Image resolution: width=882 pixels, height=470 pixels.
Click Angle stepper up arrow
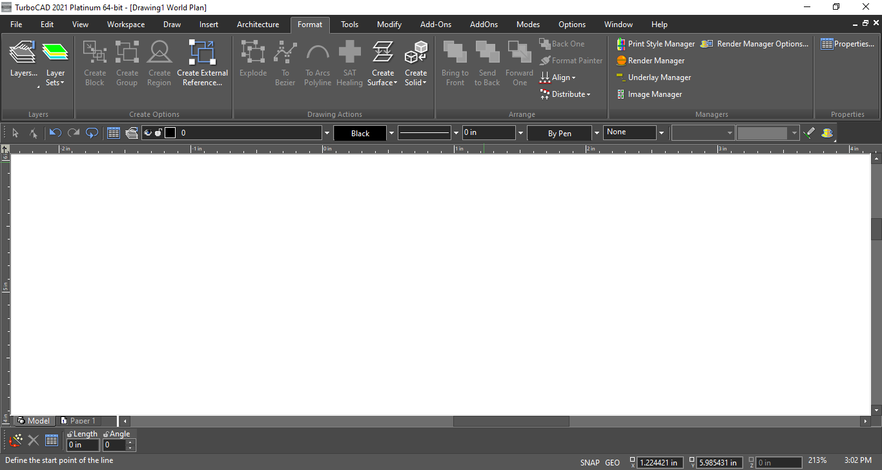click(131, 442)
